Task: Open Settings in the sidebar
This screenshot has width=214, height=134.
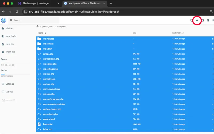Action: (x=8, y=84)
